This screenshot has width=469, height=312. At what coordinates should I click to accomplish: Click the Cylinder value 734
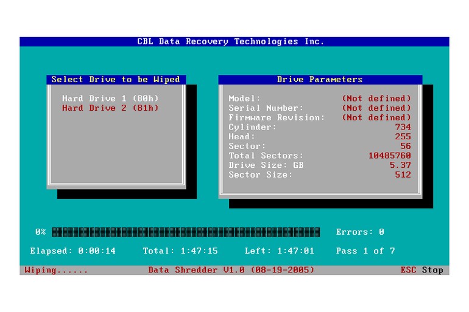pyautogui.click(x=403, y=127)
